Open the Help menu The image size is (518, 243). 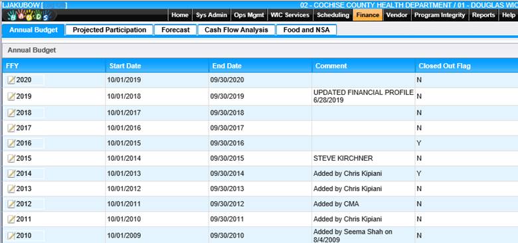(x=509, y=15)
